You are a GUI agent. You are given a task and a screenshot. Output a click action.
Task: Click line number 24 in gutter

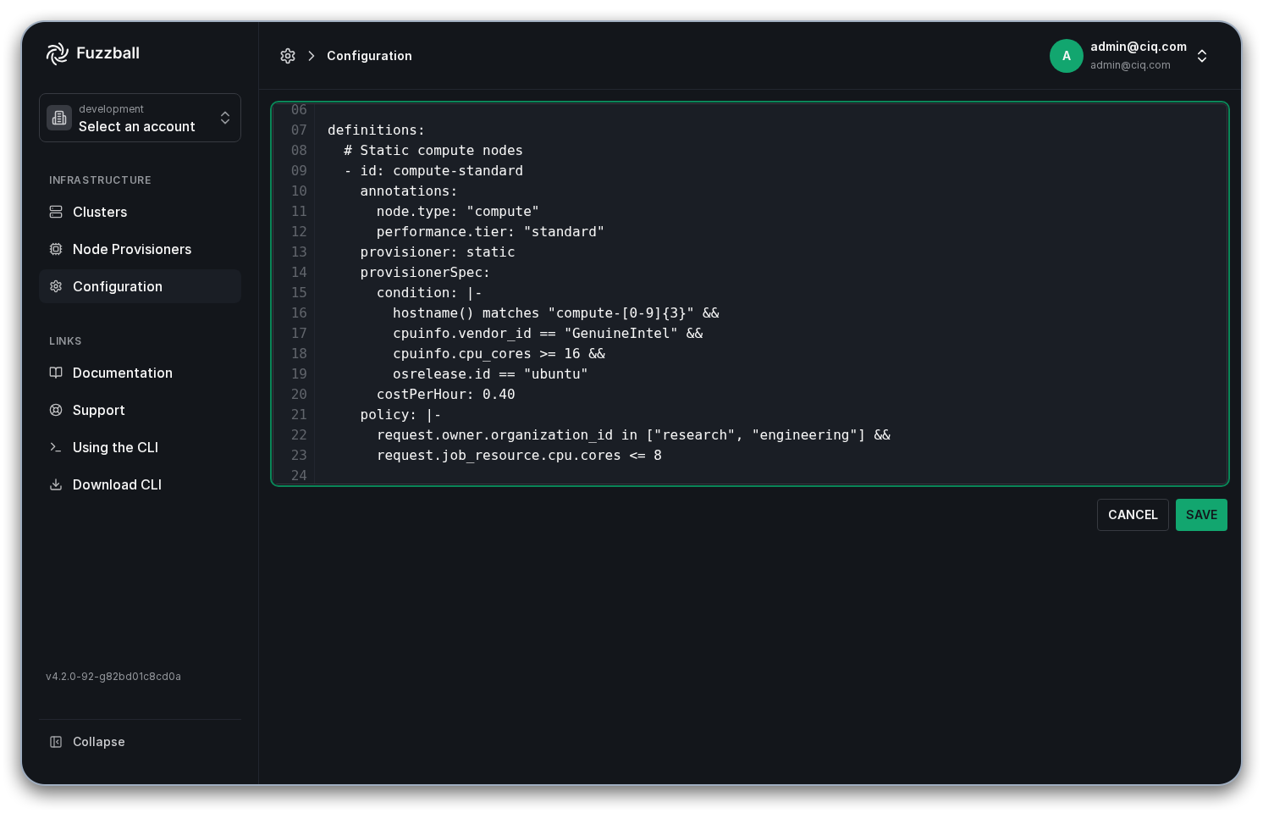coord(299,475)
